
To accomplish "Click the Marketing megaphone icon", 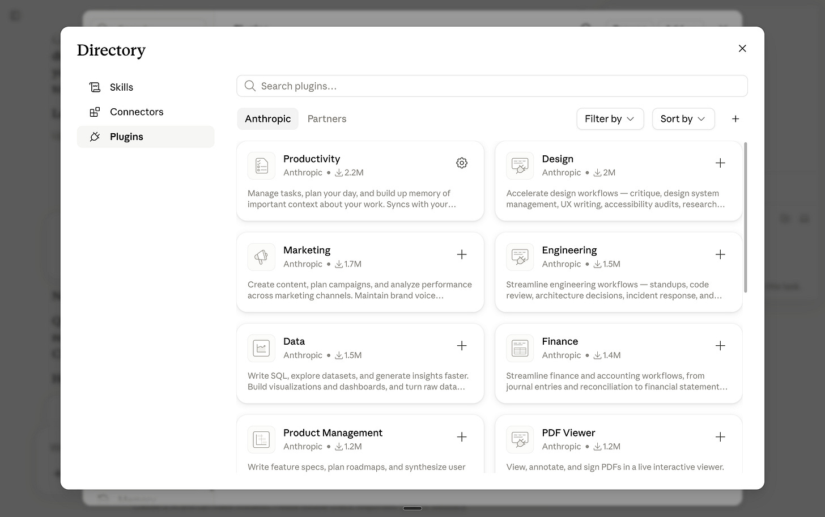I will (261, 257).
